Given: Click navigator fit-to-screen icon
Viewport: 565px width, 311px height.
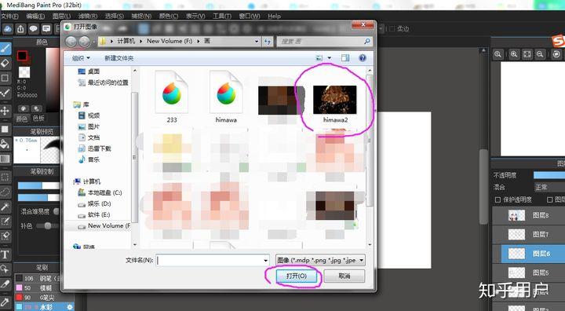Looking at the screenshot, I should (527, 54).
